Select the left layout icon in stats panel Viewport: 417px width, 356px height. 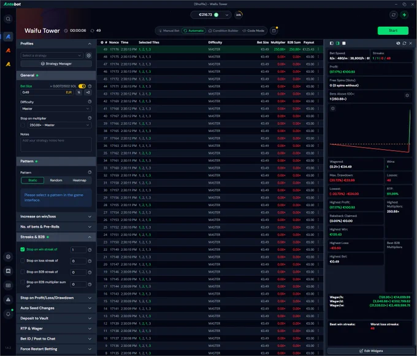[332, 43]
